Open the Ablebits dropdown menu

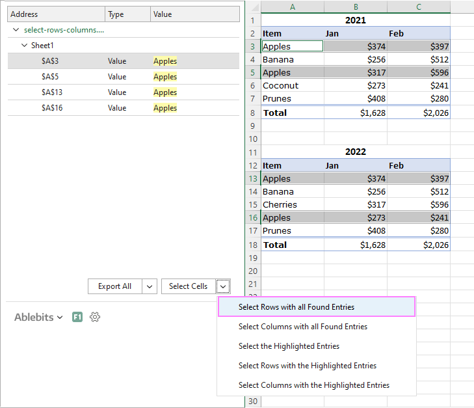(x=38, y=317)
